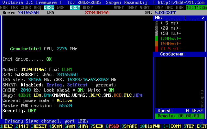Click the DCO support entry
207x129 pixels.
coord(117,95)
